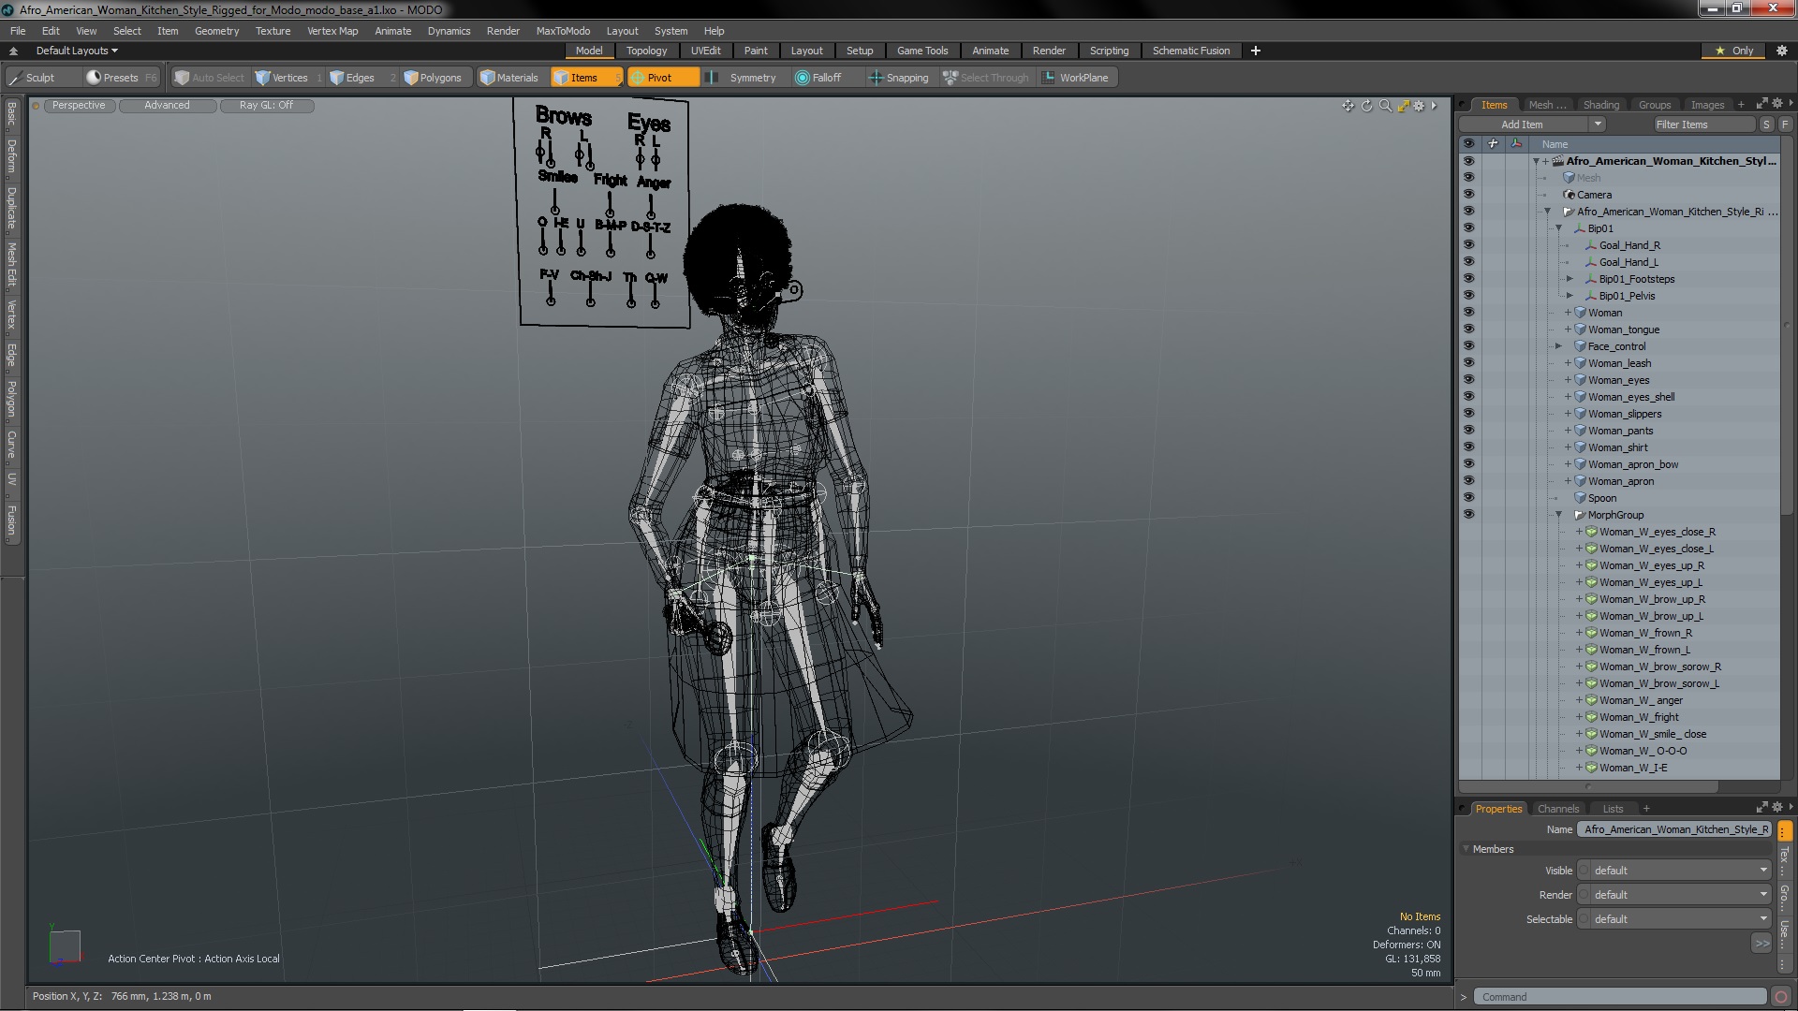The height and width of the screenshot is (1011, 1798).
Task: Open the Render dropdown in Properties
Action: pos(1674,895)
